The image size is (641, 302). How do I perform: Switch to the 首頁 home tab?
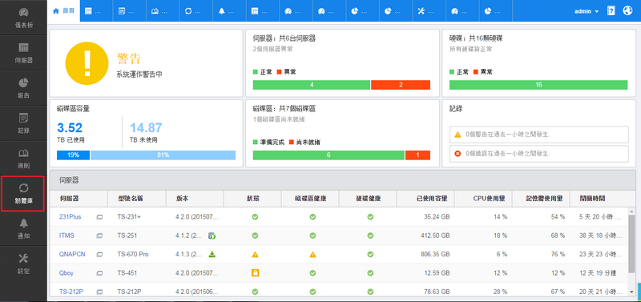[64, 11]
